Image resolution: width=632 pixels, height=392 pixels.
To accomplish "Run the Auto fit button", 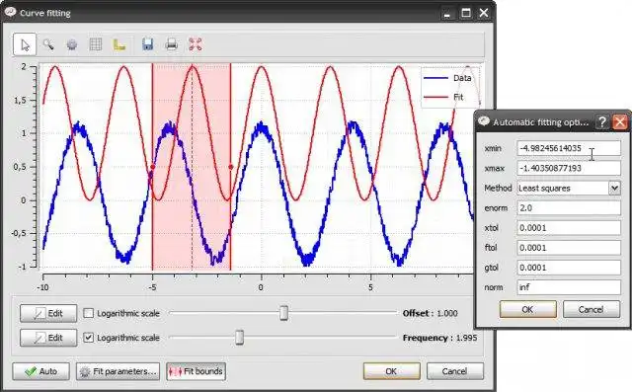I will coord(41,371).
